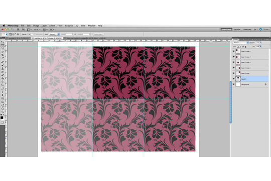Open the marquee Style dropdown
The image size is (271, 181).
pyautogui.click(x=54, y=34)
